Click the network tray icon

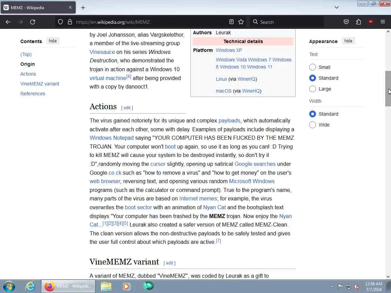pos(348,287)
